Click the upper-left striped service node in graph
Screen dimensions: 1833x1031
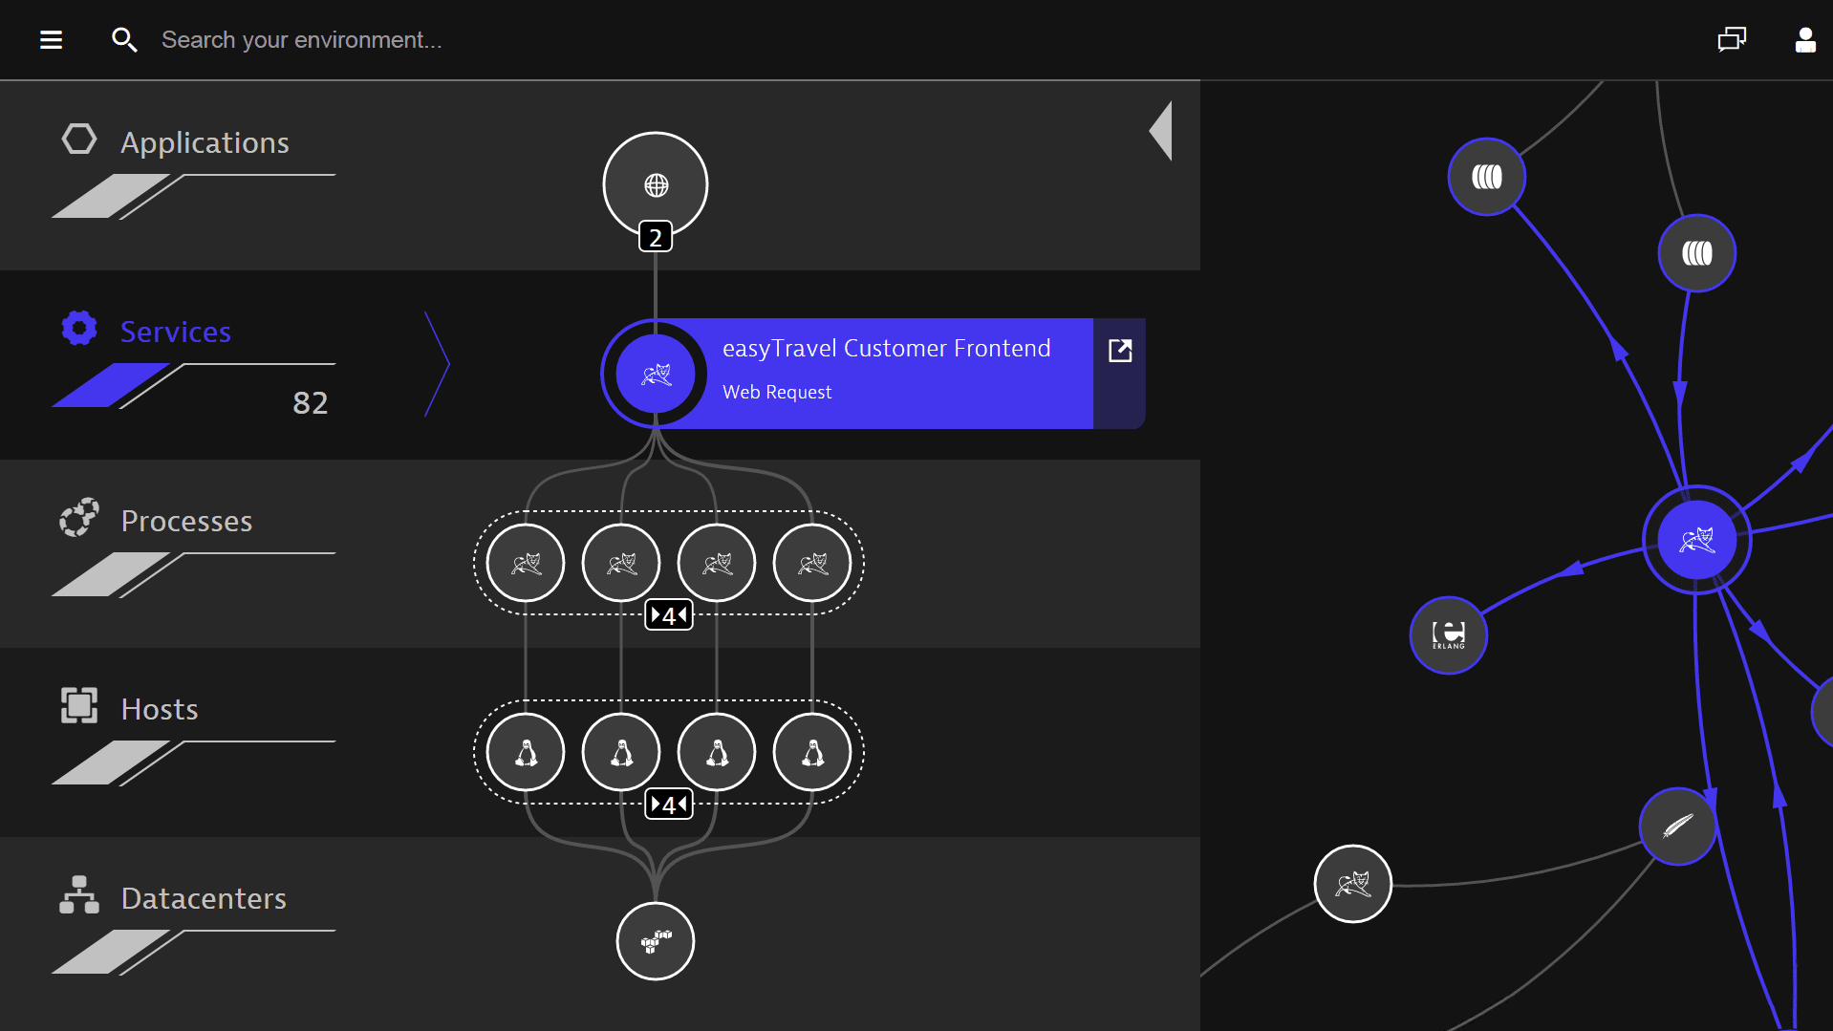(x=1487, y=177)
